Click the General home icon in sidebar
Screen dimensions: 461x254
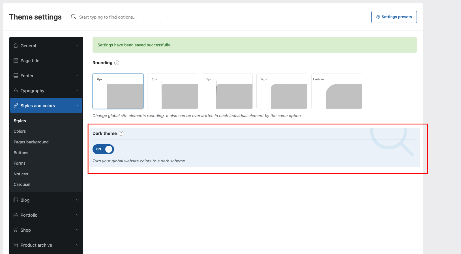[x=16, y=46]
